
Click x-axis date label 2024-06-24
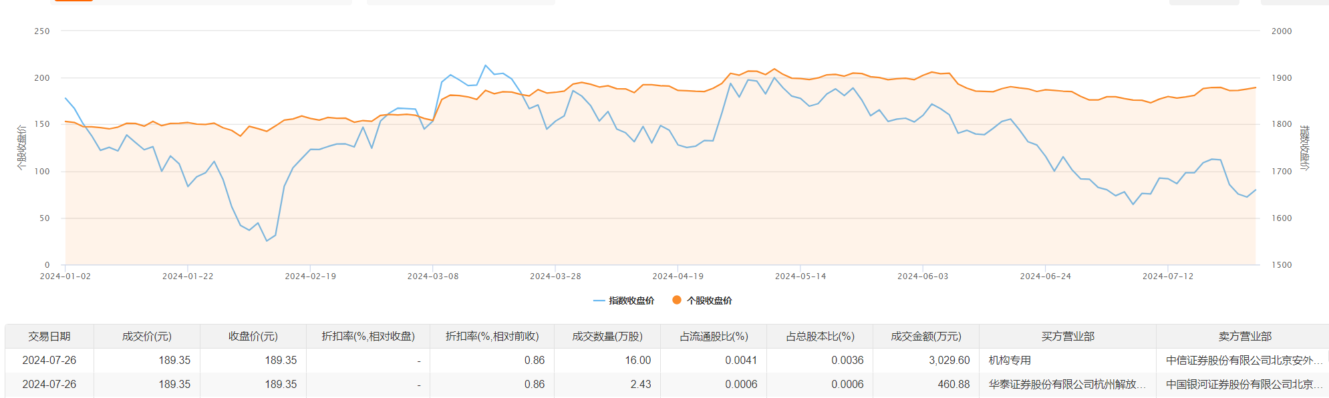[x=1046, y=276]
